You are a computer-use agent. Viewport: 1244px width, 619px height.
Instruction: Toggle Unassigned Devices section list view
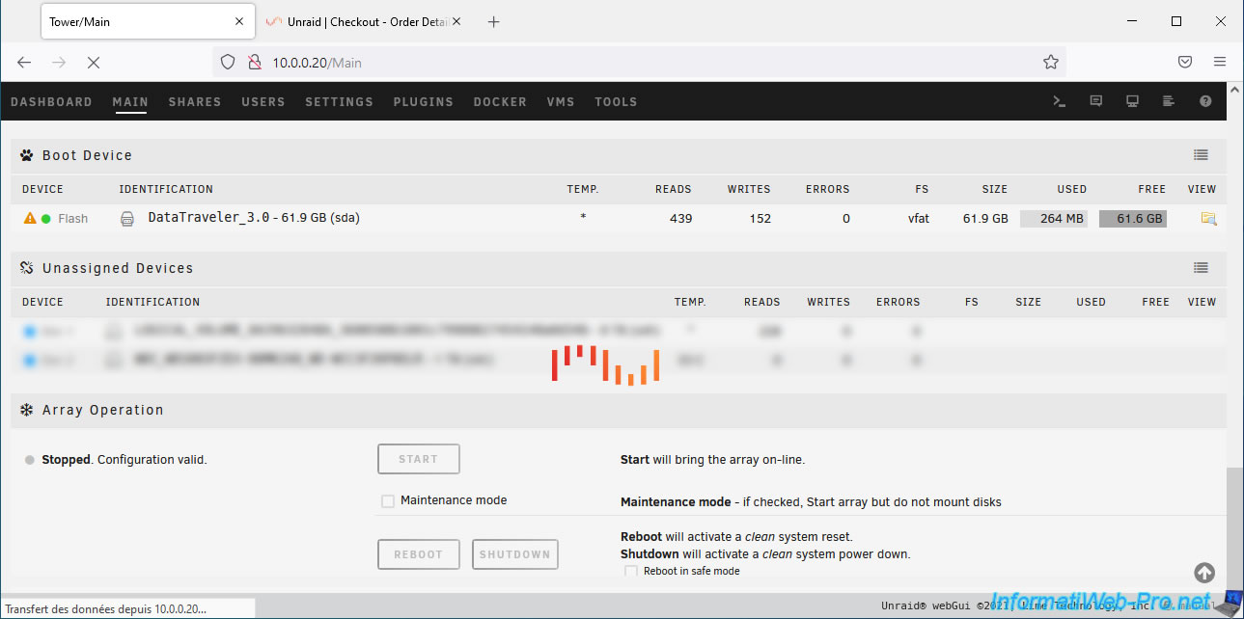(1201, 268)
